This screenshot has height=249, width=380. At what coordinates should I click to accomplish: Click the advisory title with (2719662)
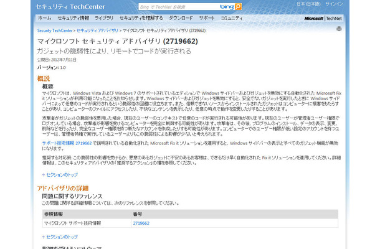click(x=118, y=41)
